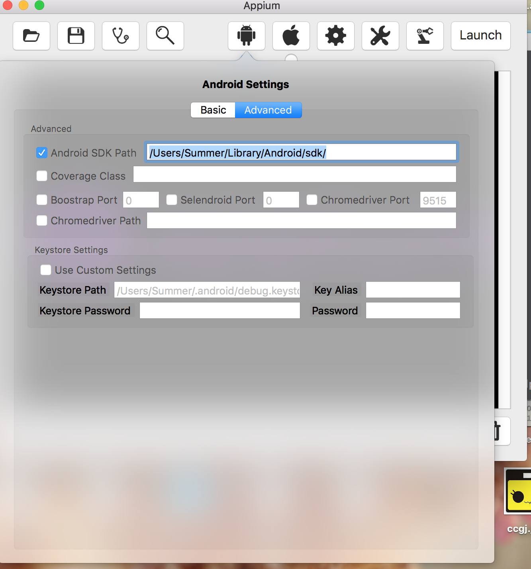The image size is (531, 569).
Task: Click the save floppy disk icon
Action: click(x=76, y=36)
